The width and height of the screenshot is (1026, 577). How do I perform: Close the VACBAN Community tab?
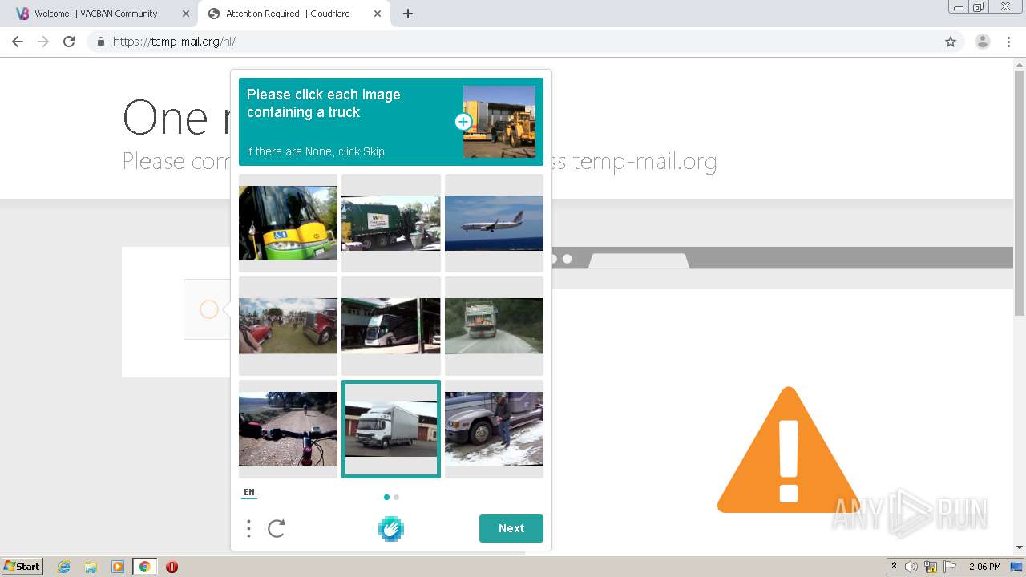tap(185, 14)
